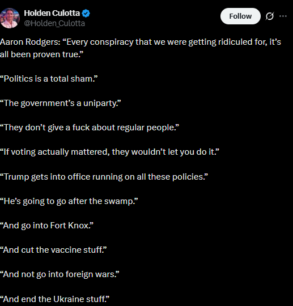The height and width of the screenshot is (306, 293).
Task: Click "The government's a uniparty" line
Action: [x=60, y=104]
